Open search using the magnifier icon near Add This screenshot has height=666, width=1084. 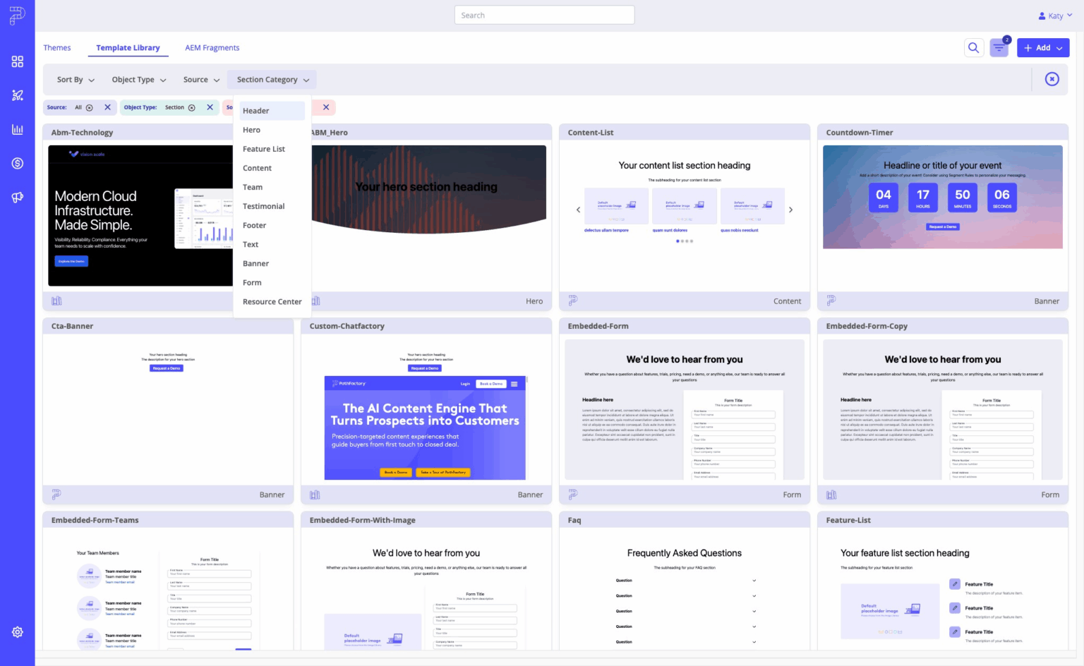coord(974,47)
